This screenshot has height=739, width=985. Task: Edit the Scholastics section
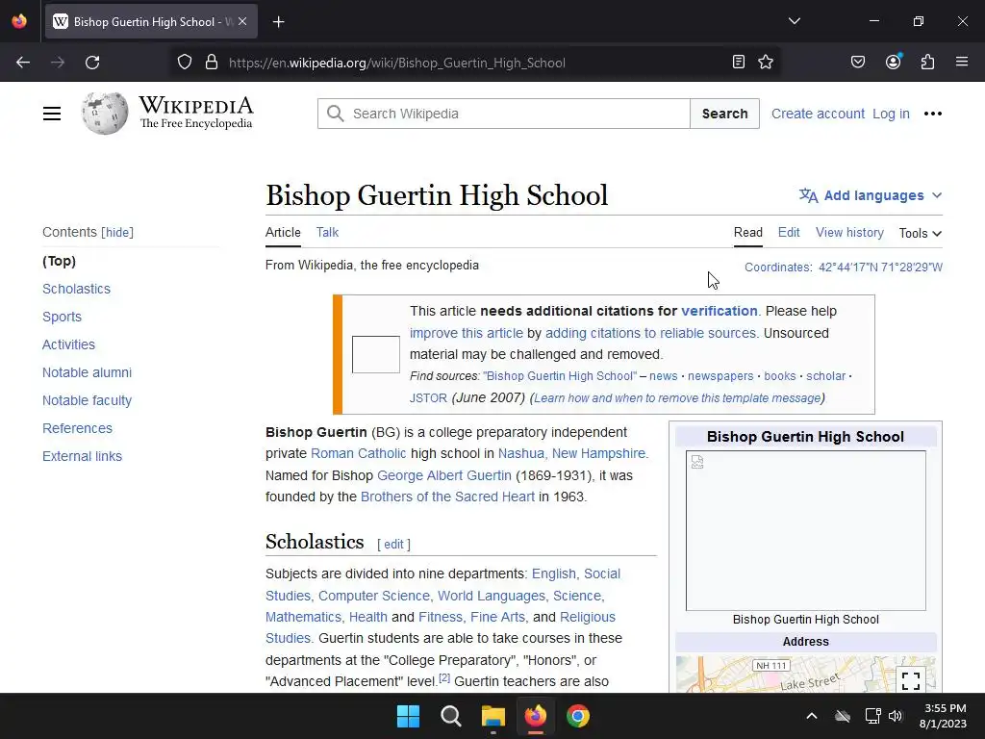(393, 545)
